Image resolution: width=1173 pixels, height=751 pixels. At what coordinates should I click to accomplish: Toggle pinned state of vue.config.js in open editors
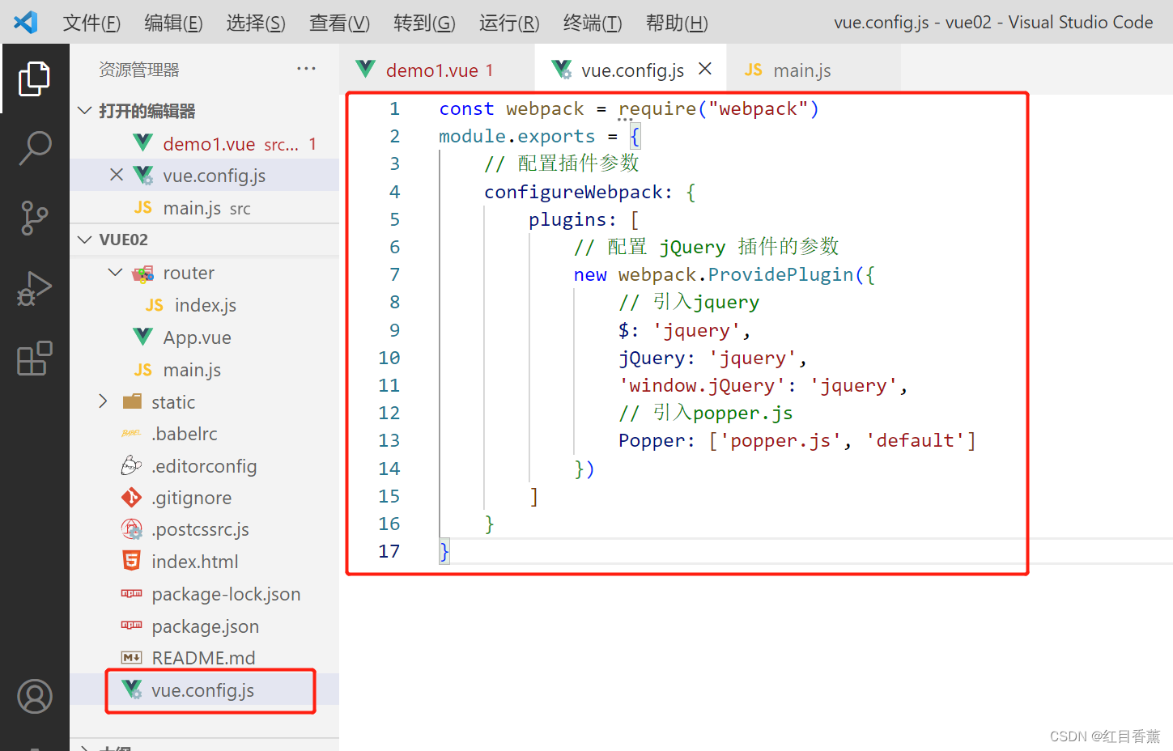click(117, 175)
